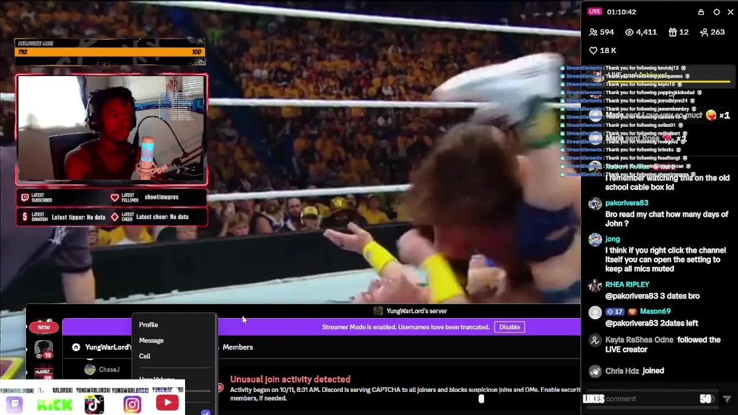Image resolution: width=738 pixels, height=415 pixels.
Task: Click YungWarLord's server icon in Discord title bar
Action: click(x=378, y=311)
